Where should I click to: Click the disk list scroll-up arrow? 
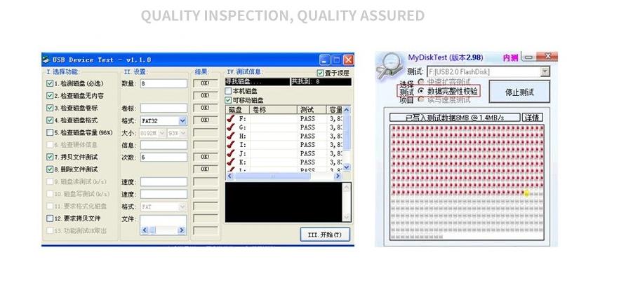coord(347,109)
